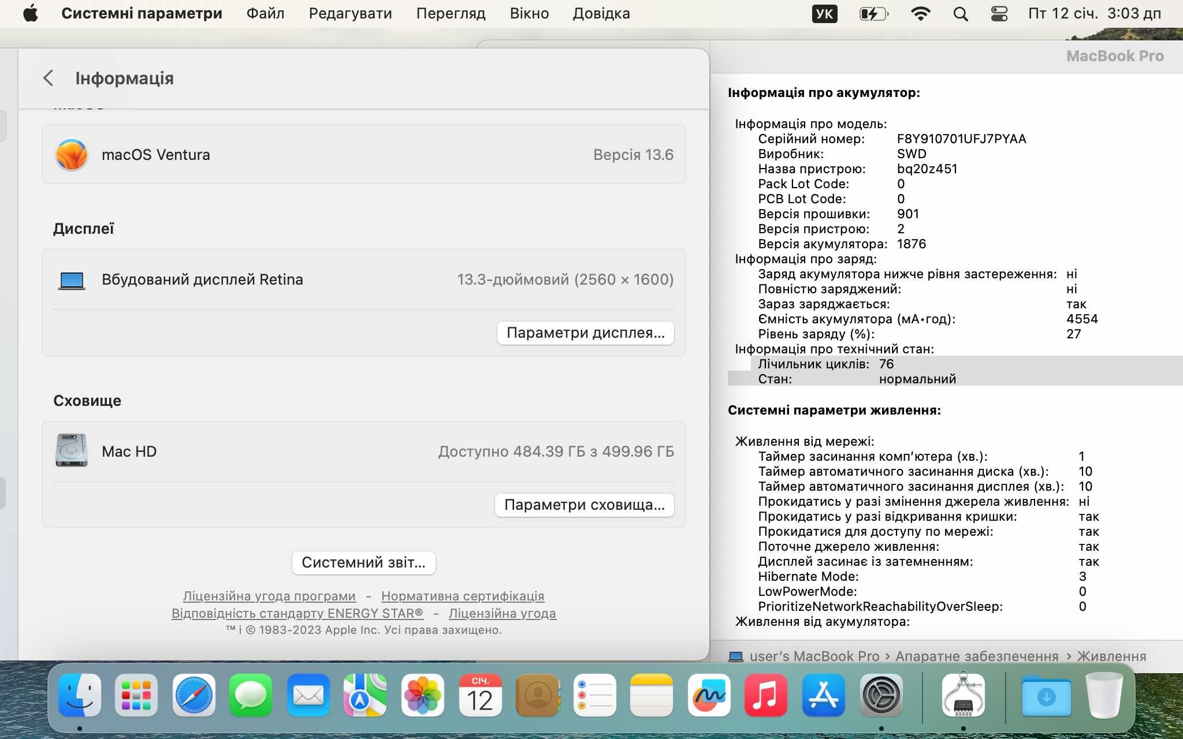Click the Mac HD disk icon
The image size is (1183, 739).
pos(72,450)
